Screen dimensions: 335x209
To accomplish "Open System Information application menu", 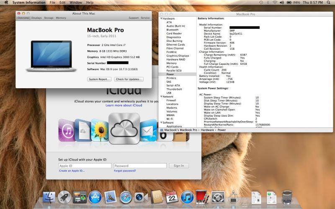I will tap(29, 3).
